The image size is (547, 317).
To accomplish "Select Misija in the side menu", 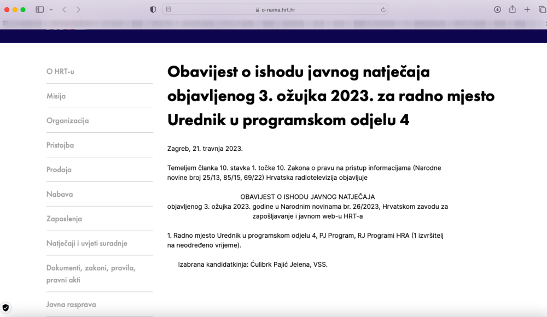I will (x=56, y=96).
